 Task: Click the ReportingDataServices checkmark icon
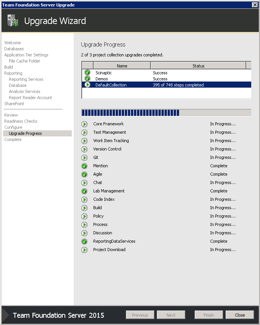[84, 242]
